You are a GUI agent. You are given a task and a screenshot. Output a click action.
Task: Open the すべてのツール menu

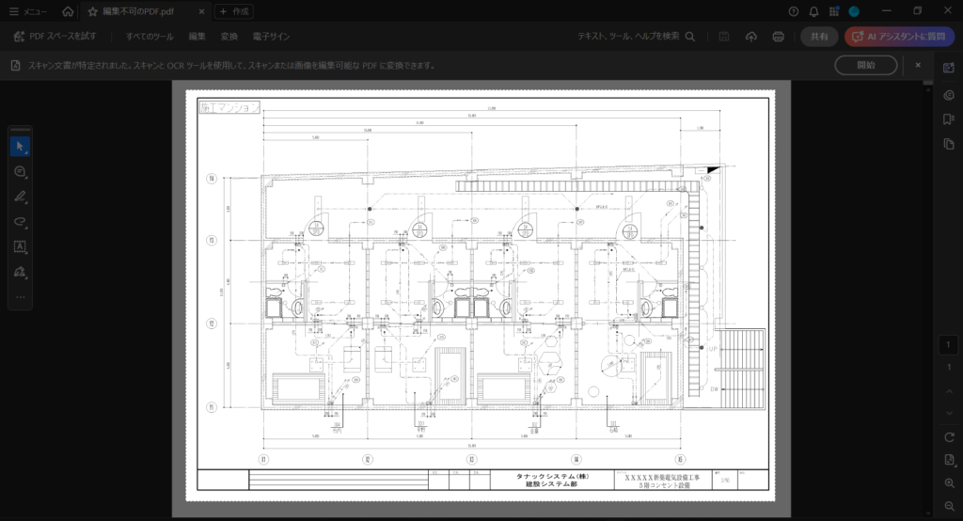click(150, 37)
